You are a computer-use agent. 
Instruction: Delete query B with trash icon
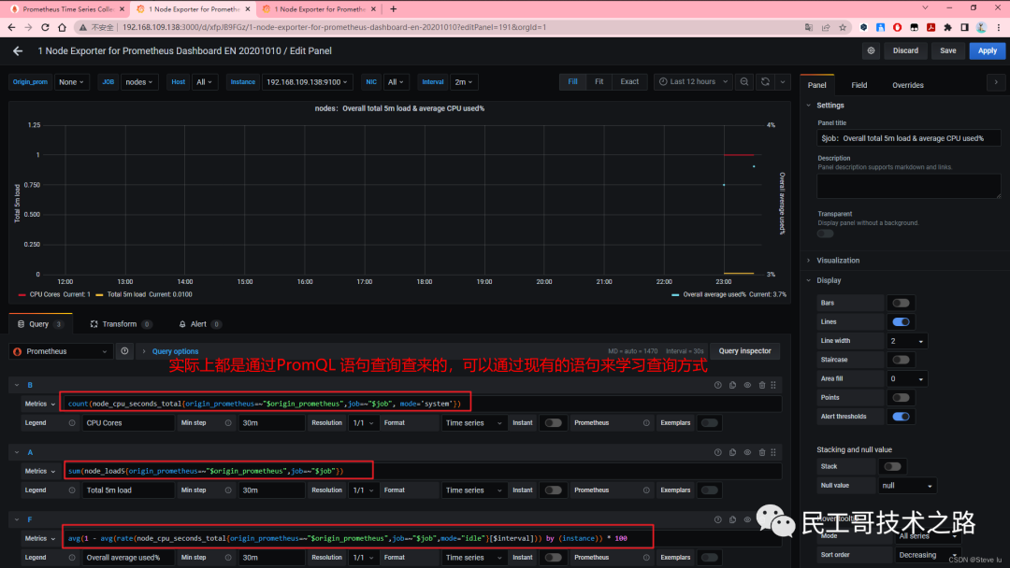762,385
